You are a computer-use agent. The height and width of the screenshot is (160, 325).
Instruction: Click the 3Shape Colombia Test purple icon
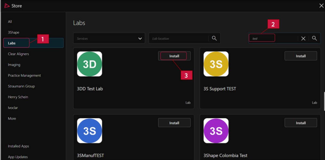click(x=216, y=131)
